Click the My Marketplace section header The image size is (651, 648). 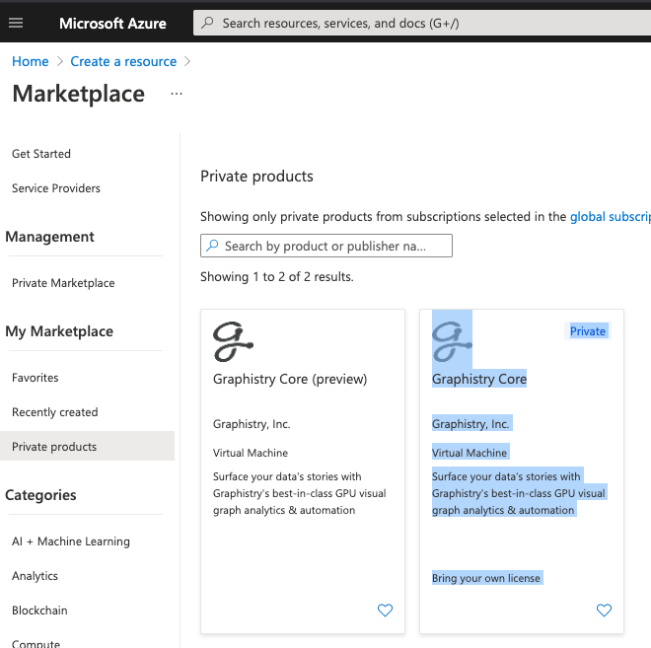click(59, 331)
